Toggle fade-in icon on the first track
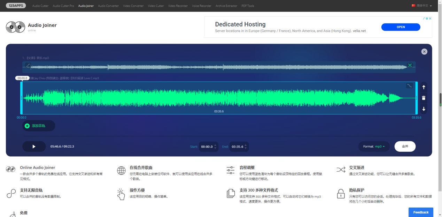Screen dimensions: 442x217 [28, 65]
